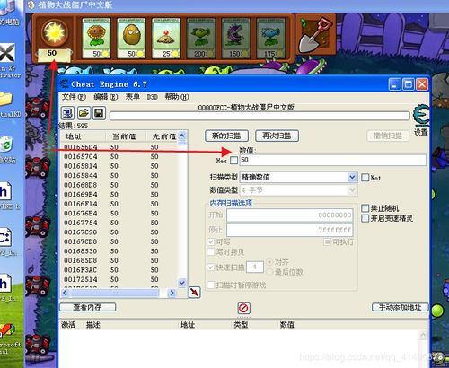Open the 帮助(H) menu
Screen dimensions: 449x368
click(177, 97)
